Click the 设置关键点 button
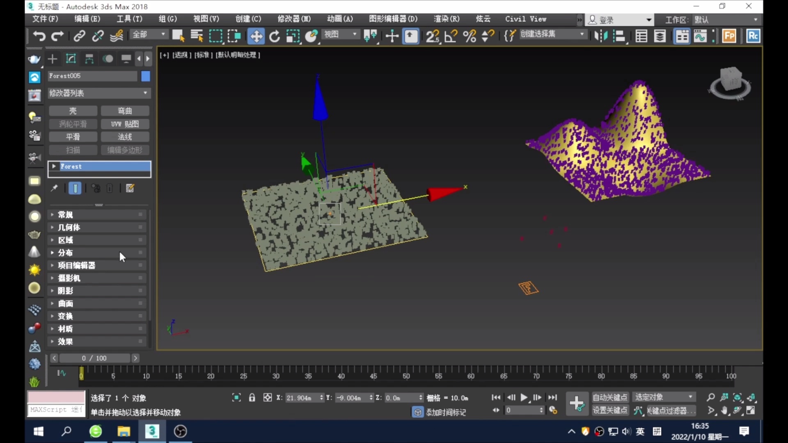This screenshot has height=443, width=788. pos(609,410)
